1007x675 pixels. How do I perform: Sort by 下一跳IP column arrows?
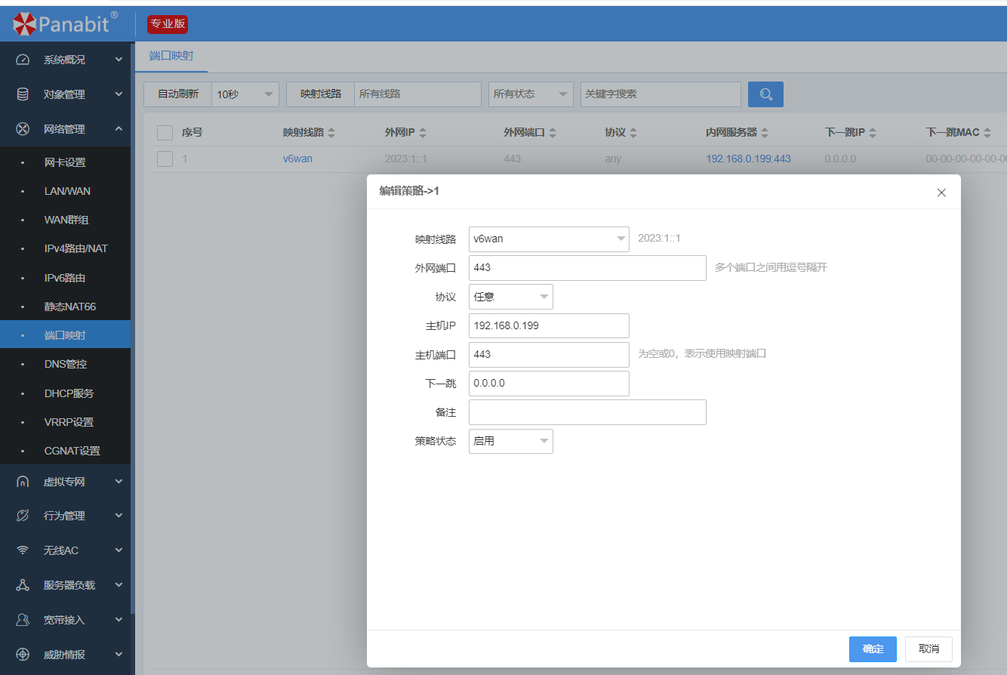point(873,133)
